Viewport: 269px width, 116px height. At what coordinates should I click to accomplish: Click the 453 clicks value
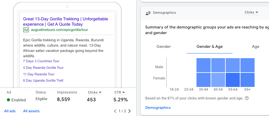(91, 100)
